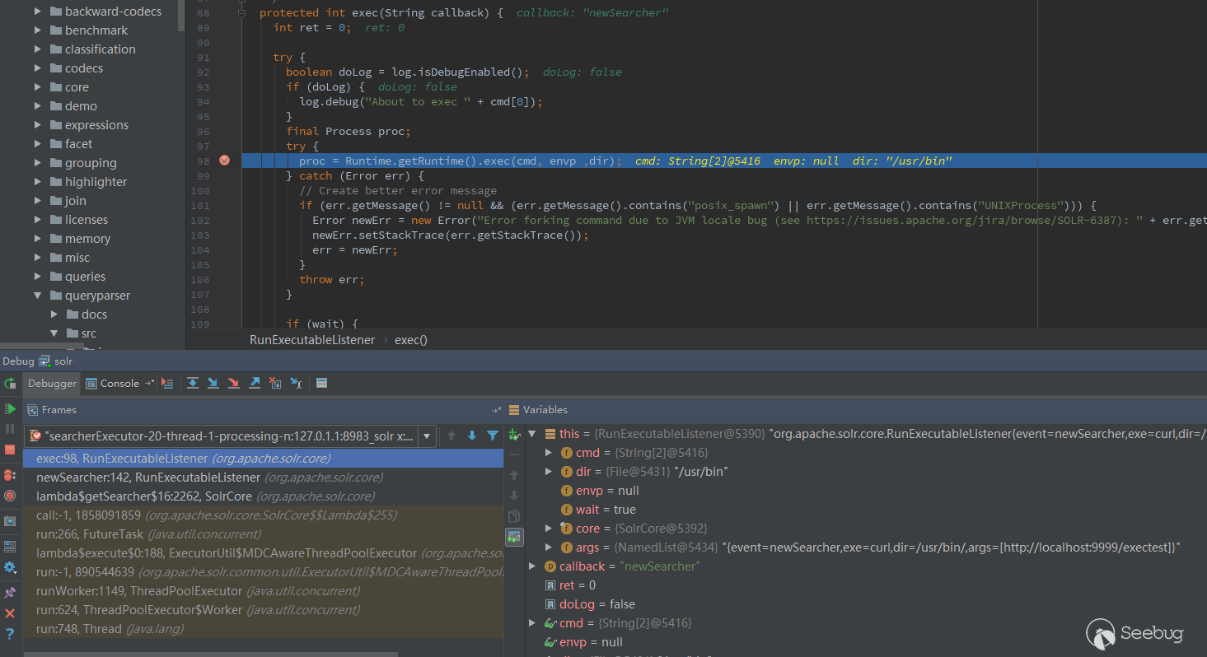Collapse the 'this' variable node
This screenshot has height=657, width=1207.
531,433
